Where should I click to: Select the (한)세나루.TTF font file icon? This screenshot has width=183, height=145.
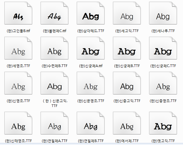point(163,13)
